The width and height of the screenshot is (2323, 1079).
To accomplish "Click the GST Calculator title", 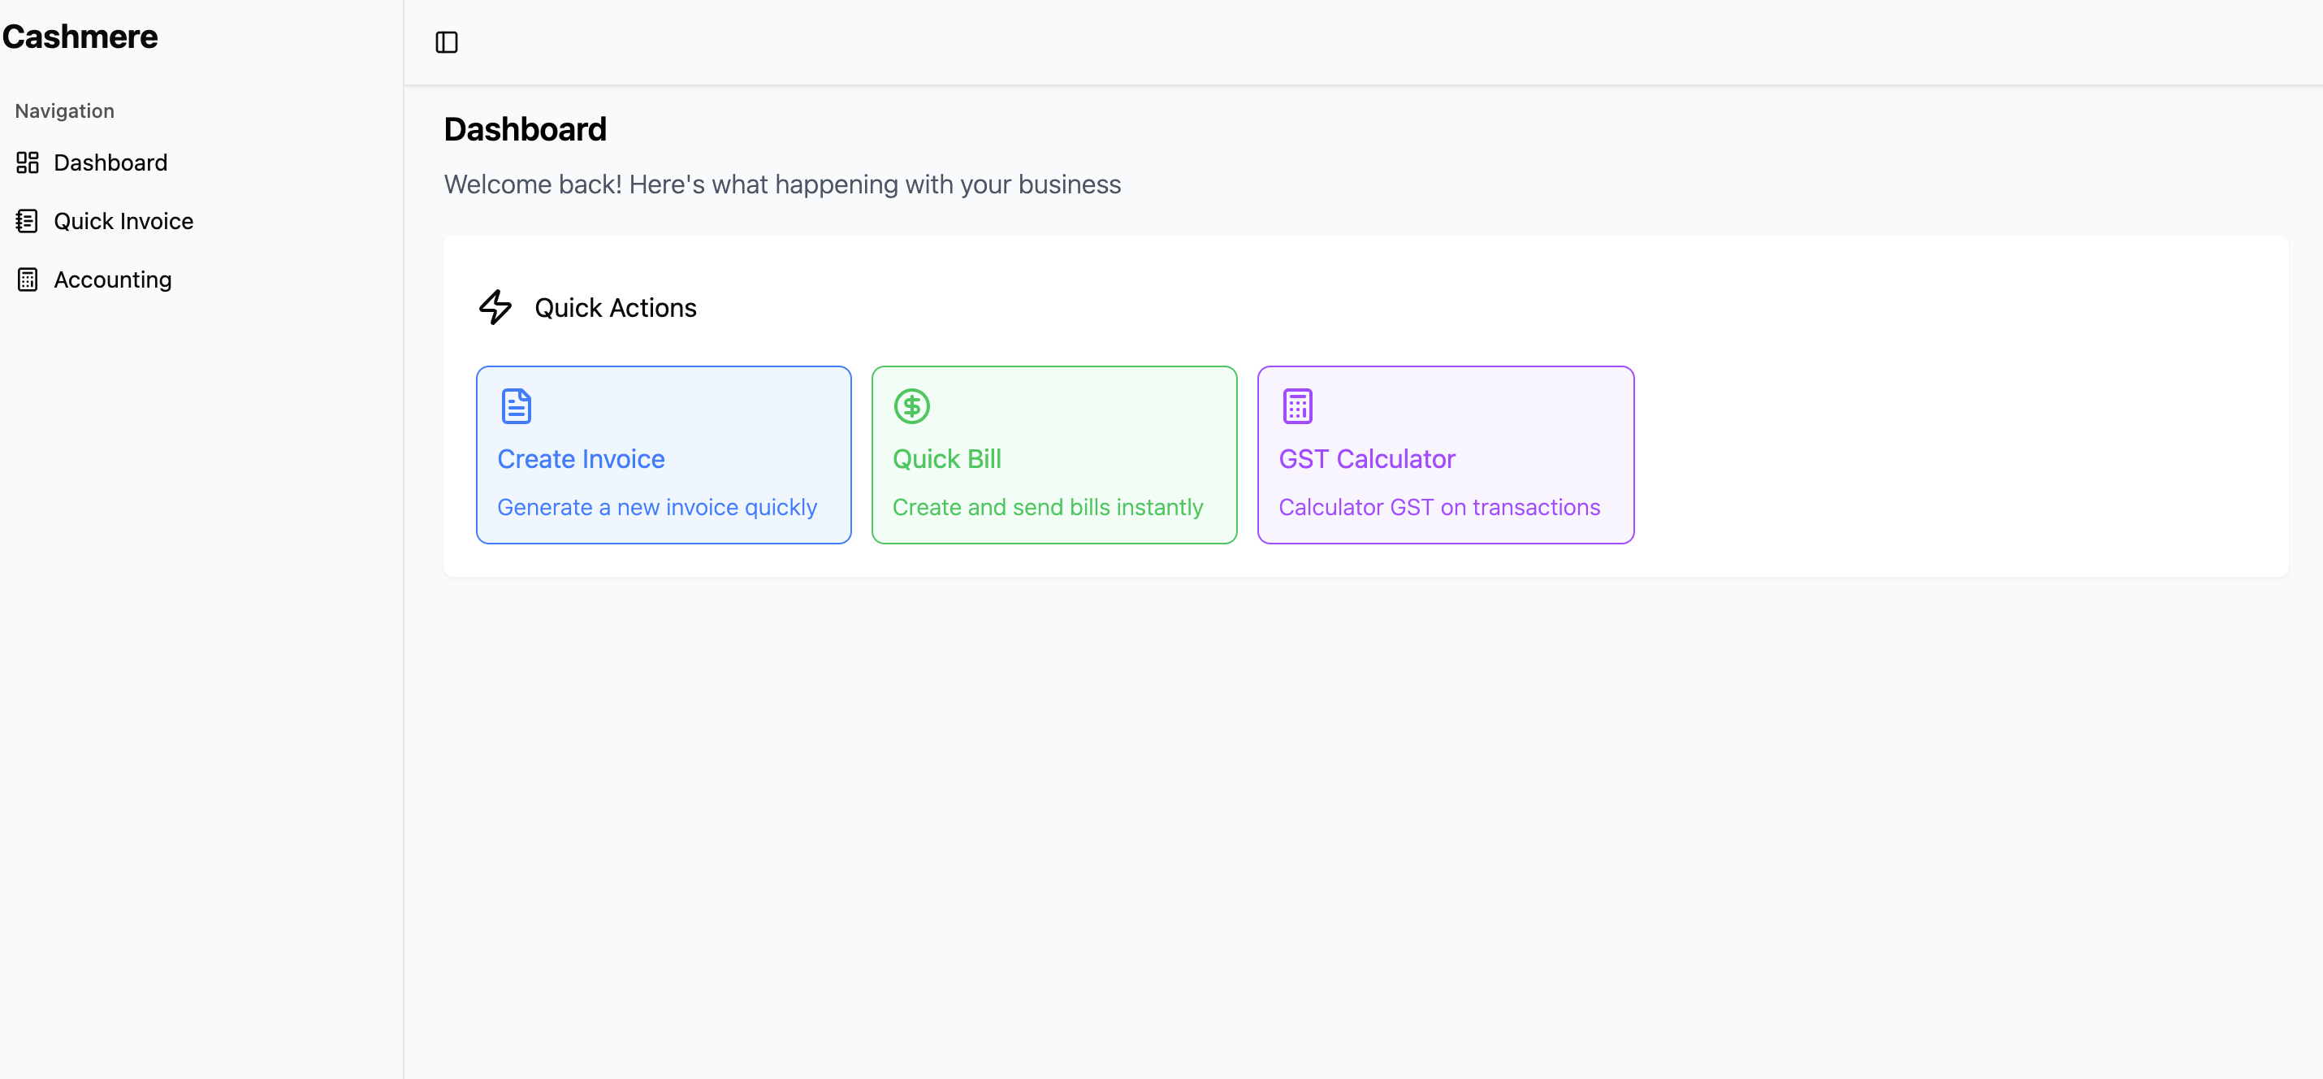I will tap(1366, 459).
